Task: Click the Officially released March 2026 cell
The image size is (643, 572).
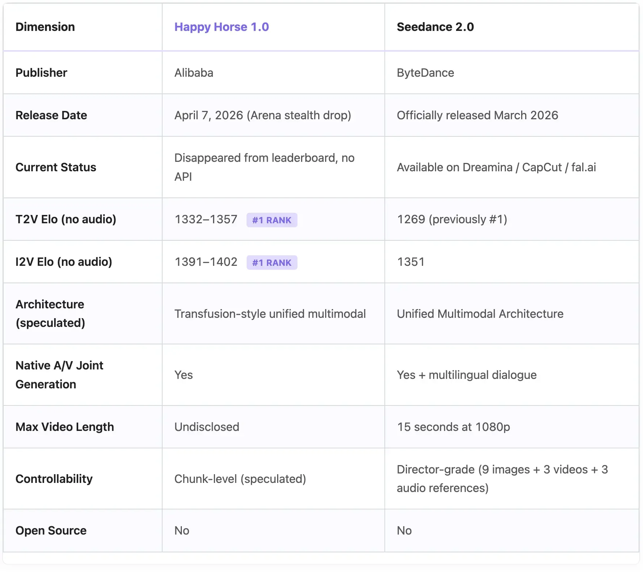Action: coord(477,115)
